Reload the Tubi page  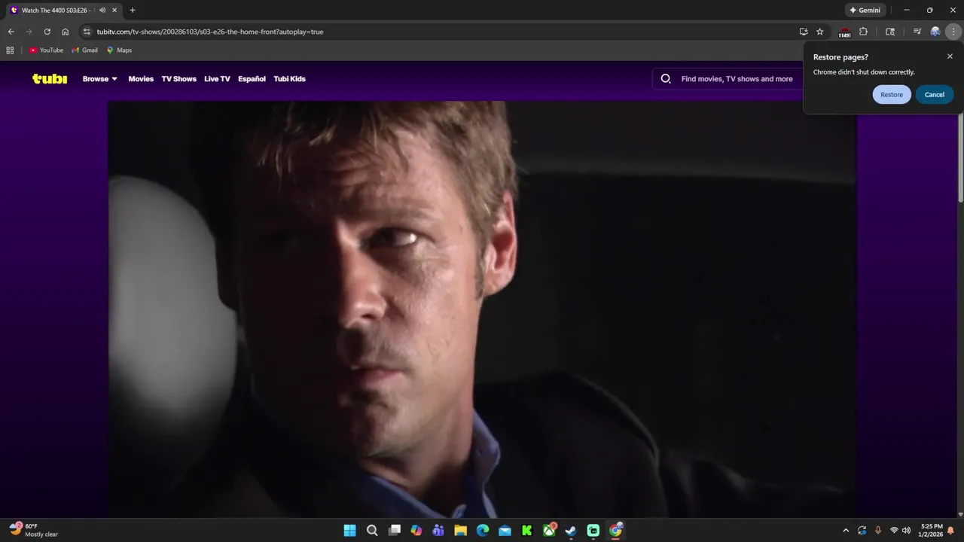tap(47, 32)
